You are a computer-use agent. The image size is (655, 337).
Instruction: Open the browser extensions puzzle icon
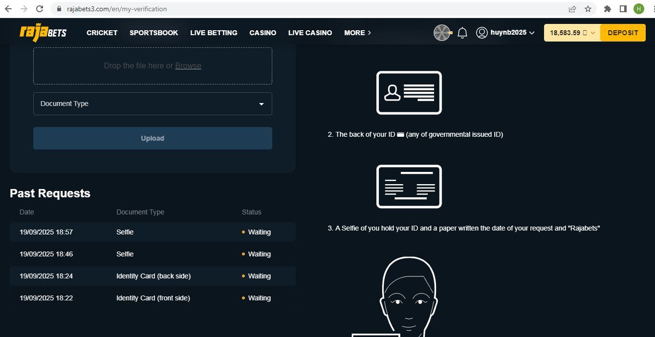[608, 9]
